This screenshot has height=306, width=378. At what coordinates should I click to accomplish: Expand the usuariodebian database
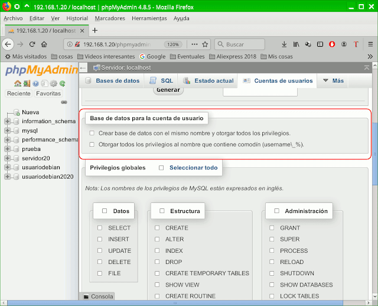(8, 168)
